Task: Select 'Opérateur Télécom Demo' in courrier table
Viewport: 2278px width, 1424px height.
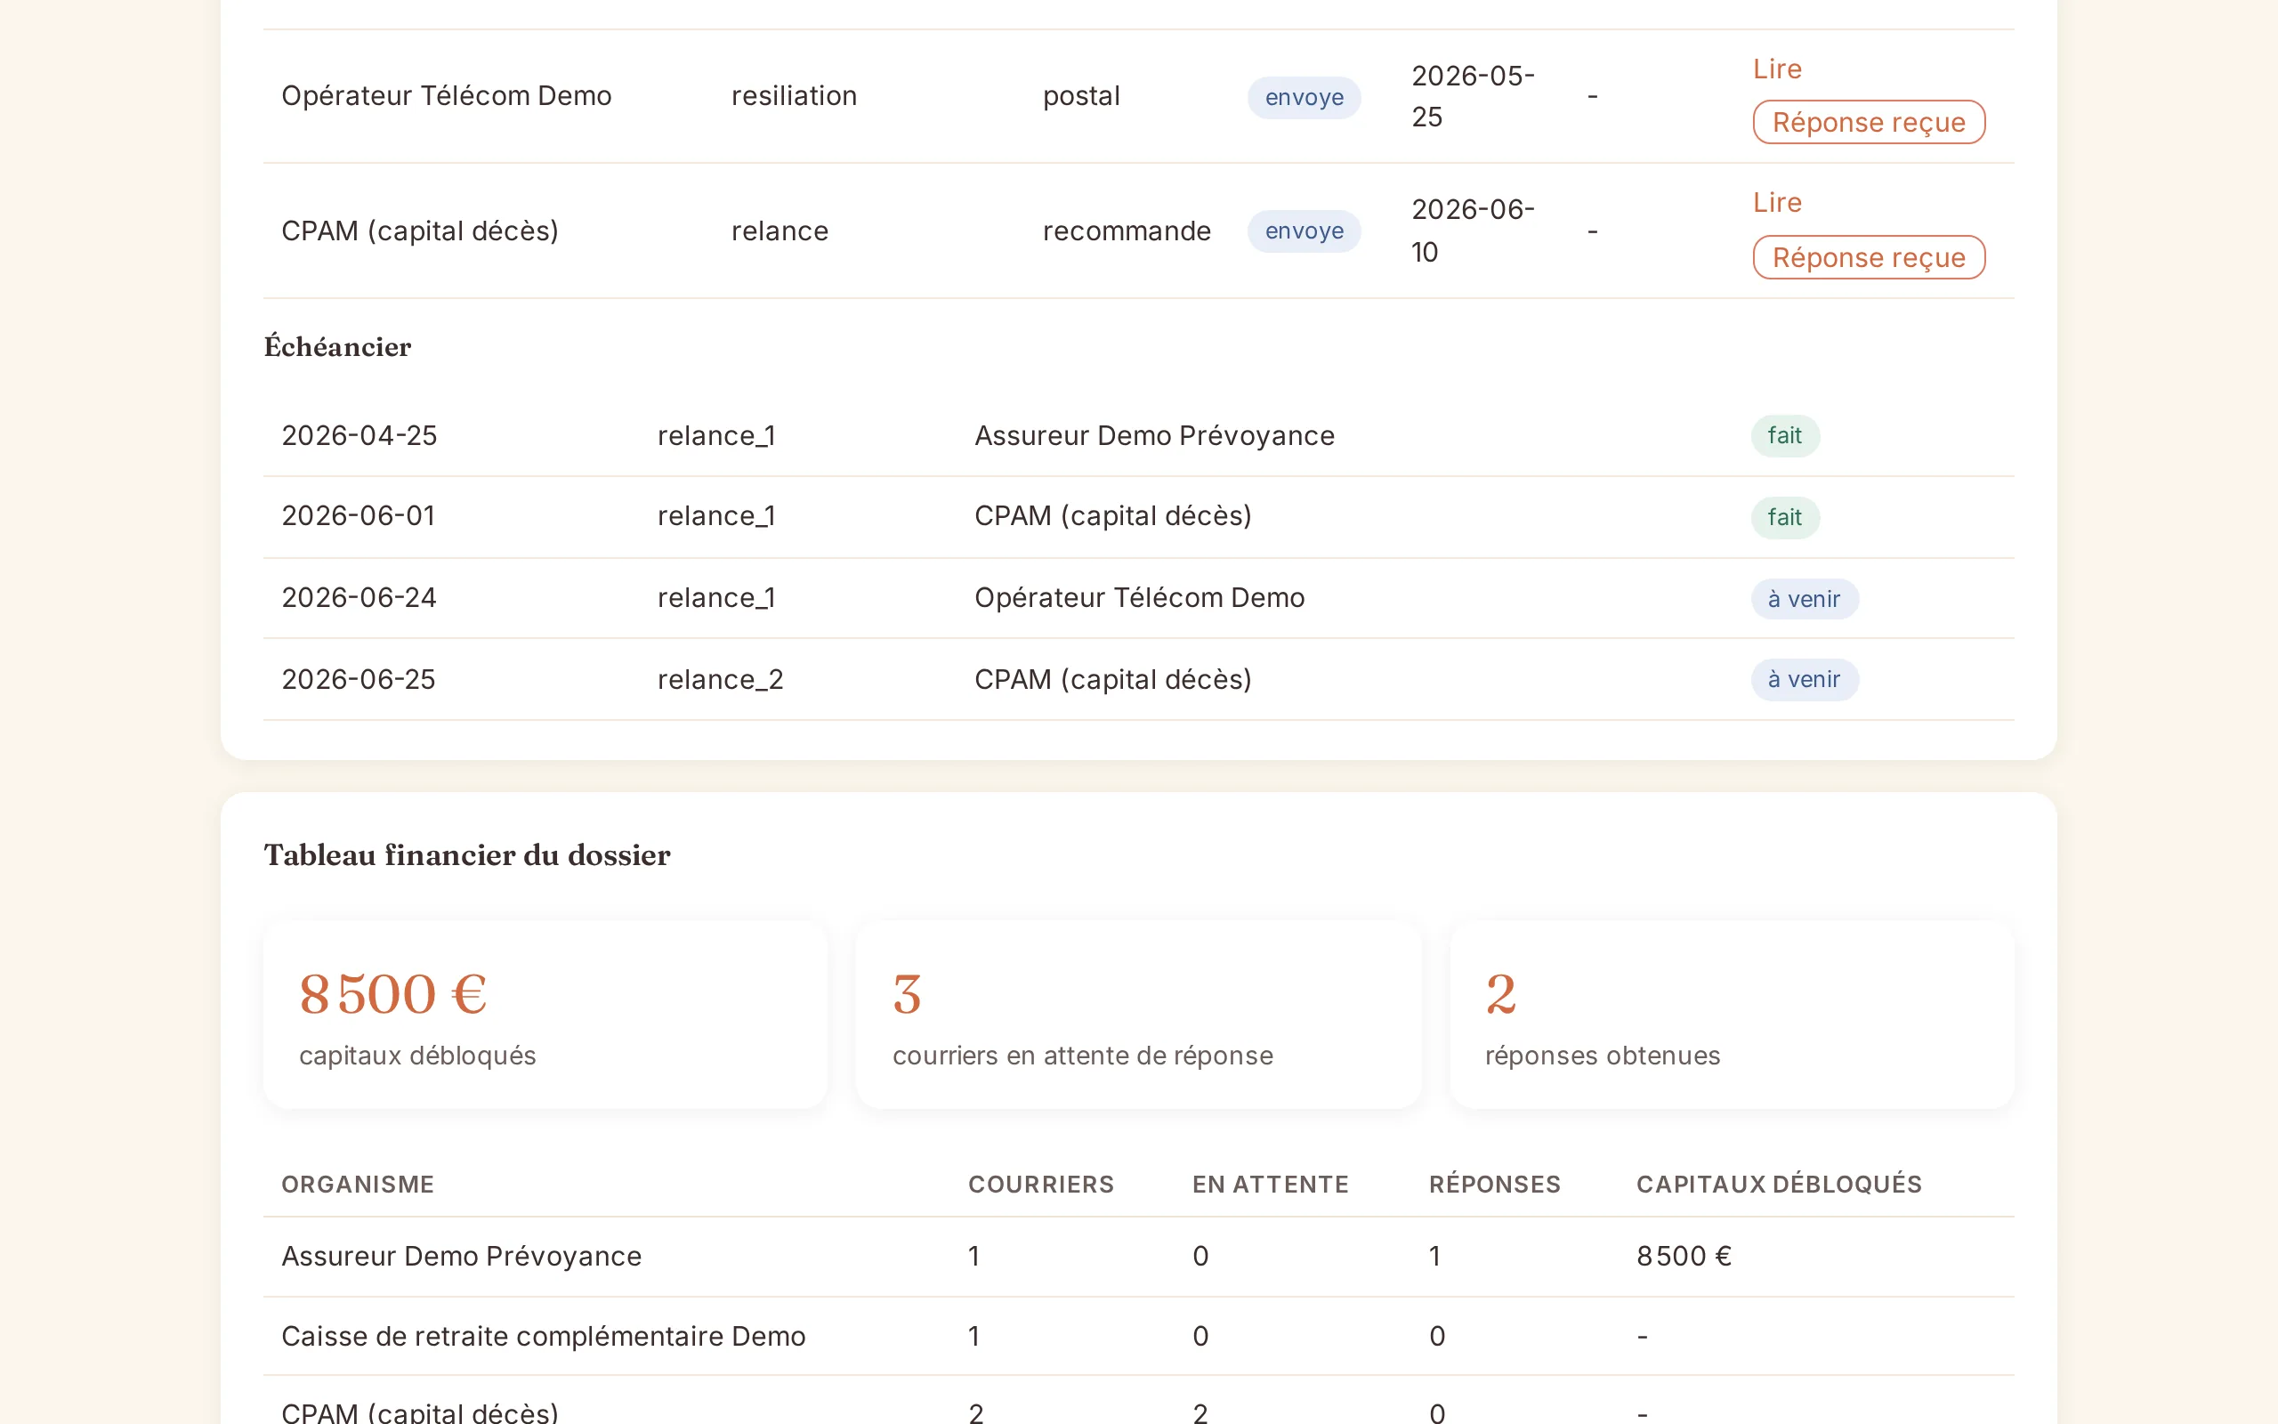Action: (x=446, y=96)
